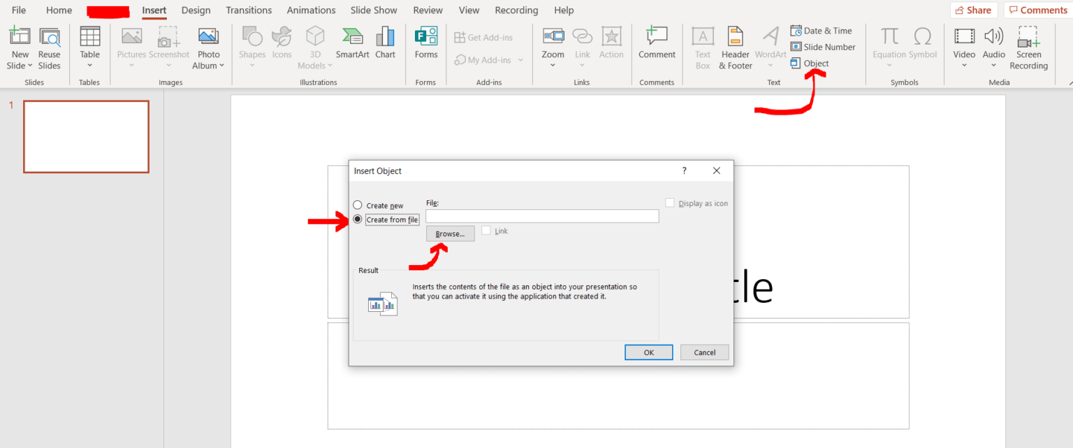Switch to the Animations tab
Viewport: 1073px width, 448px height.
coord(311,10)
